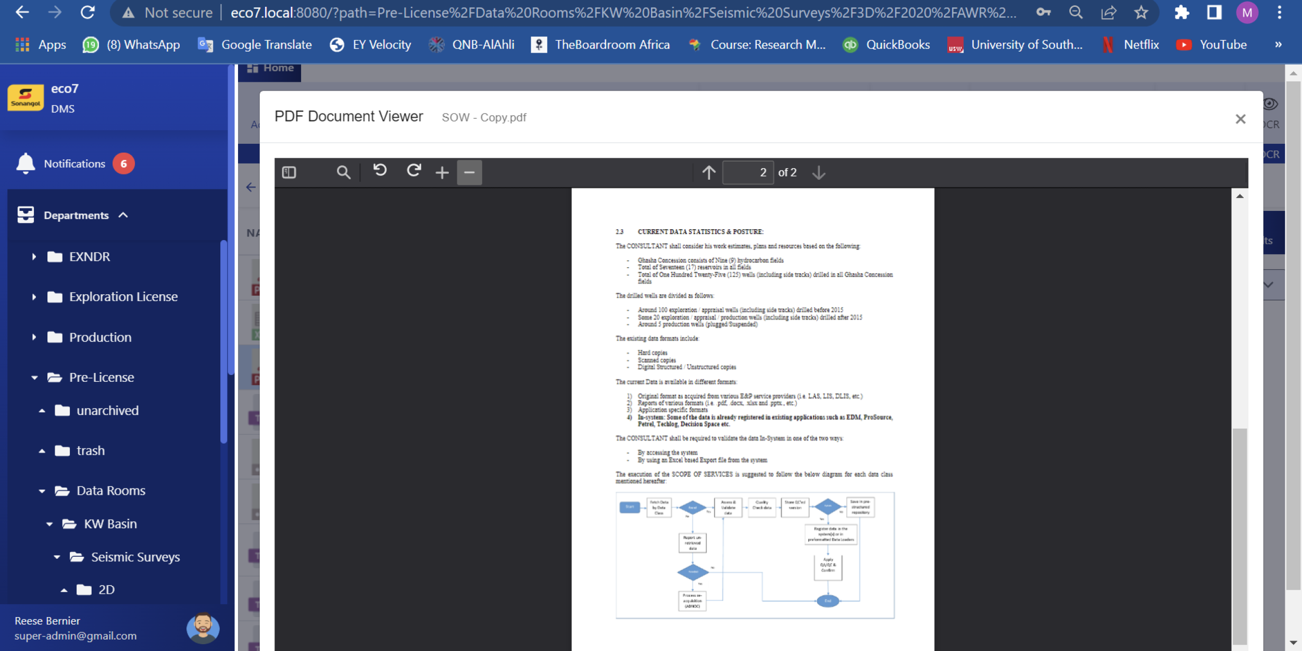Reload the browser page
This screenshot has height=651, width=1302.
[87, 12]
